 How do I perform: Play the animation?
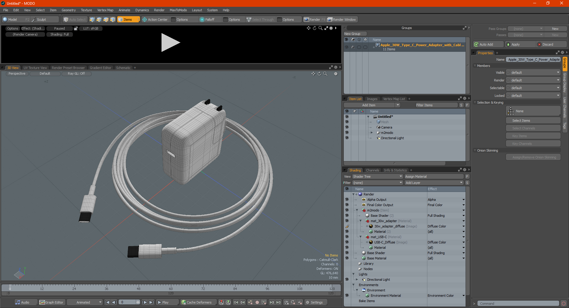coord(167,302)
